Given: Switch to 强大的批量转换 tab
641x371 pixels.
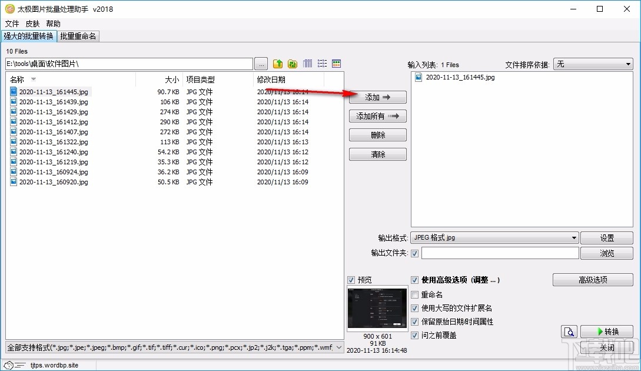Looking at the screenshot, I should pos(29,36).
